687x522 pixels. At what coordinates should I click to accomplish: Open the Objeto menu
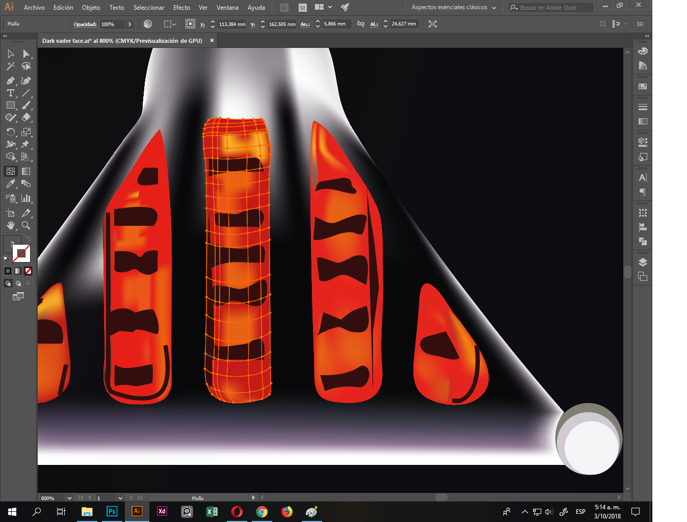pyautogui.click(x=91, y=7)
